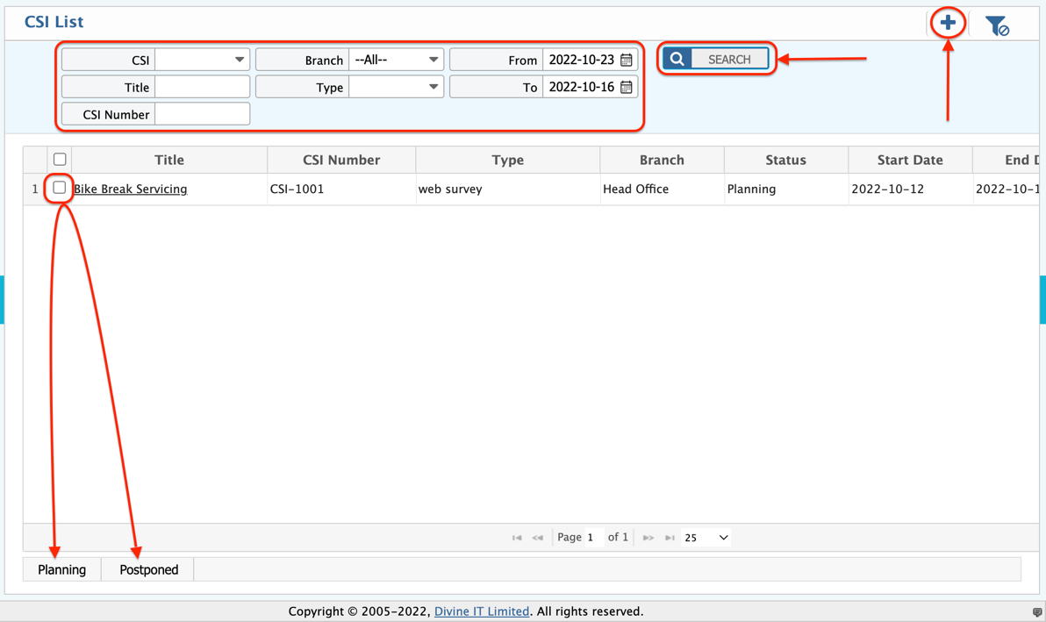The image size is (1046, 622).
Task: Open the Bike Break Servicing record
Action: pyautogui.click(x=130, y=189)
